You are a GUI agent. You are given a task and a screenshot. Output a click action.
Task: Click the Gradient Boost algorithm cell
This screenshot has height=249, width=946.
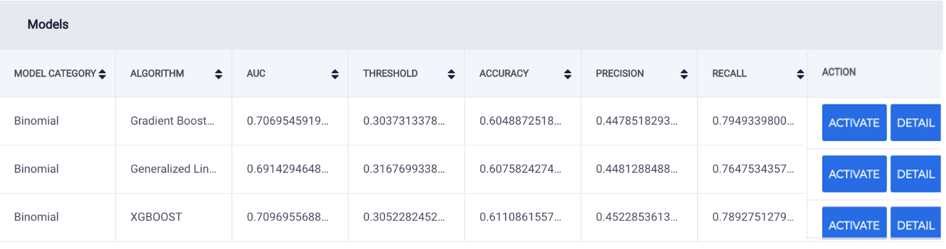tap(174, 121)
